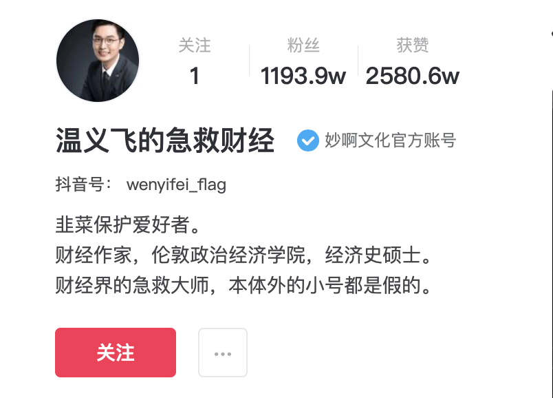
Task: Open the 1193.9w fans count
Action: pos(303,76)
